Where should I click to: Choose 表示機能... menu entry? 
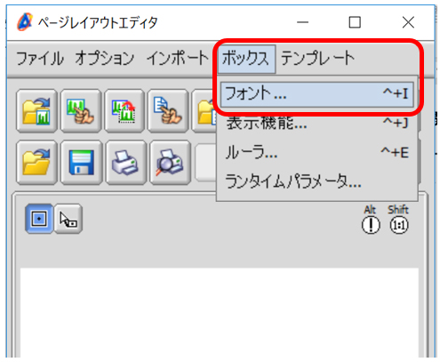coord(316,123)
